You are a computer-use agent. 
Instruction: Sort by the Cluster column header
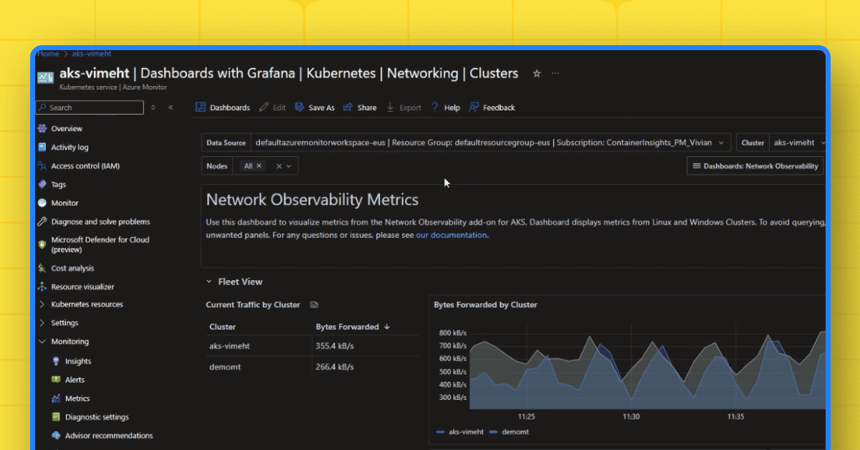coord(222,327)
